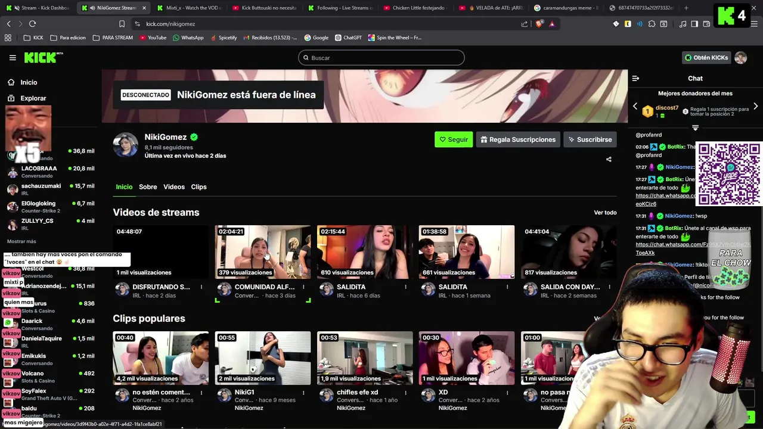Open options for first SALIDITA video
The height and width of the screenshot is (429, 763).
click(x=405, y=287)
